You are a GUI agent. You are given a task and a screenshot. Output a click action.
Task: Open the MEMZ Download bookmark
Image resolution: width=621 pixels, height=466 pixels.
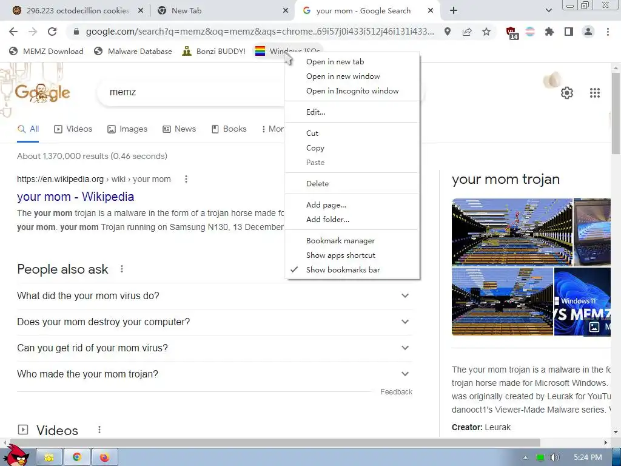click(46, 51)
